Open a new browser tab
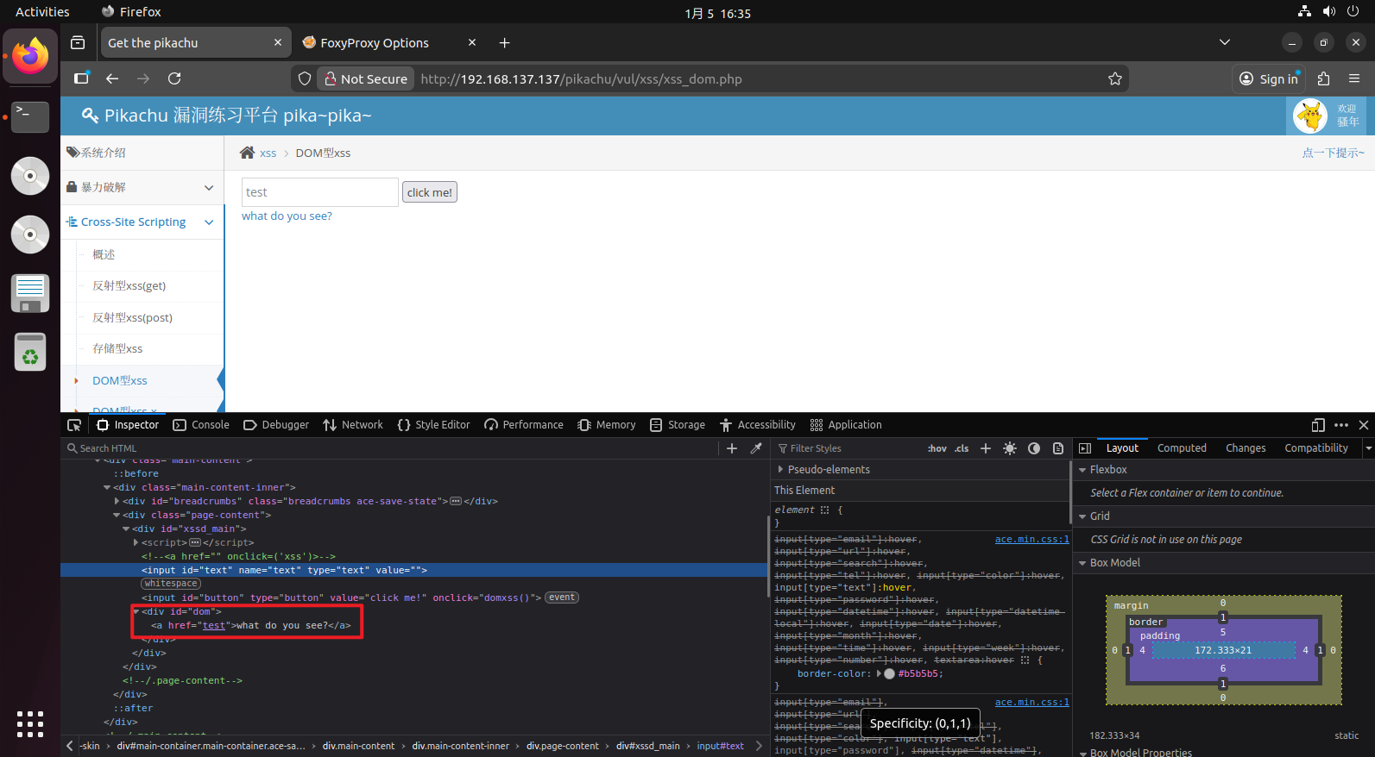 [505, 43]
